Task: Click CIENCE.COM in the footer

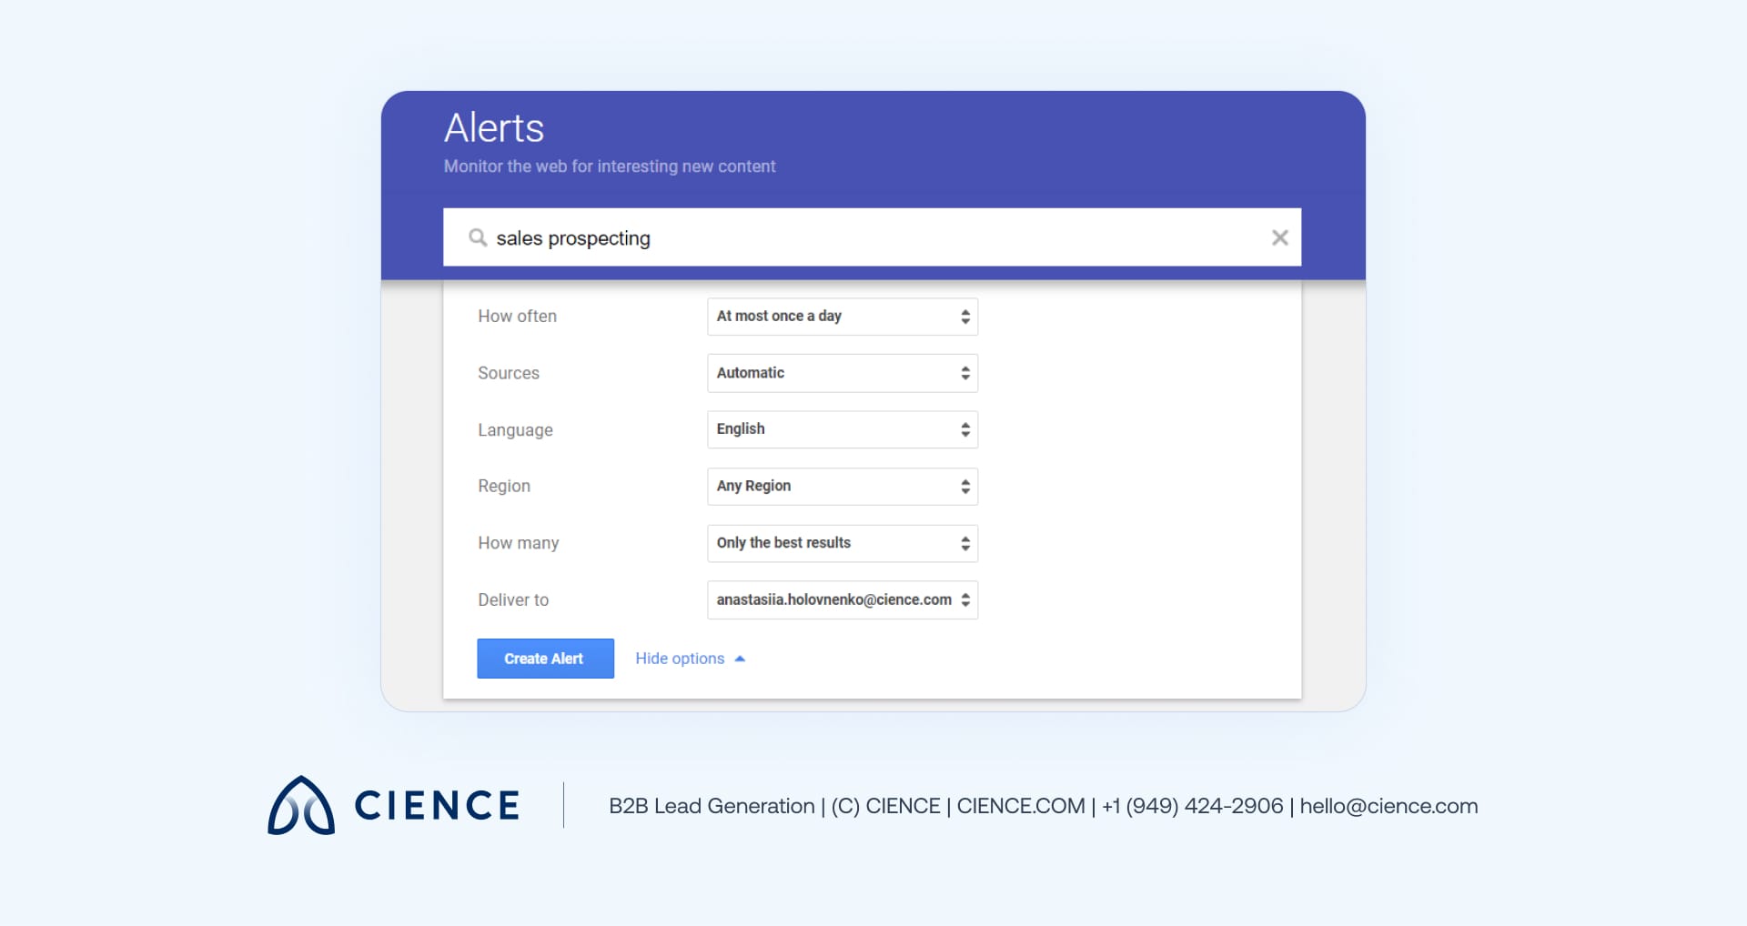Action: 1020,806
